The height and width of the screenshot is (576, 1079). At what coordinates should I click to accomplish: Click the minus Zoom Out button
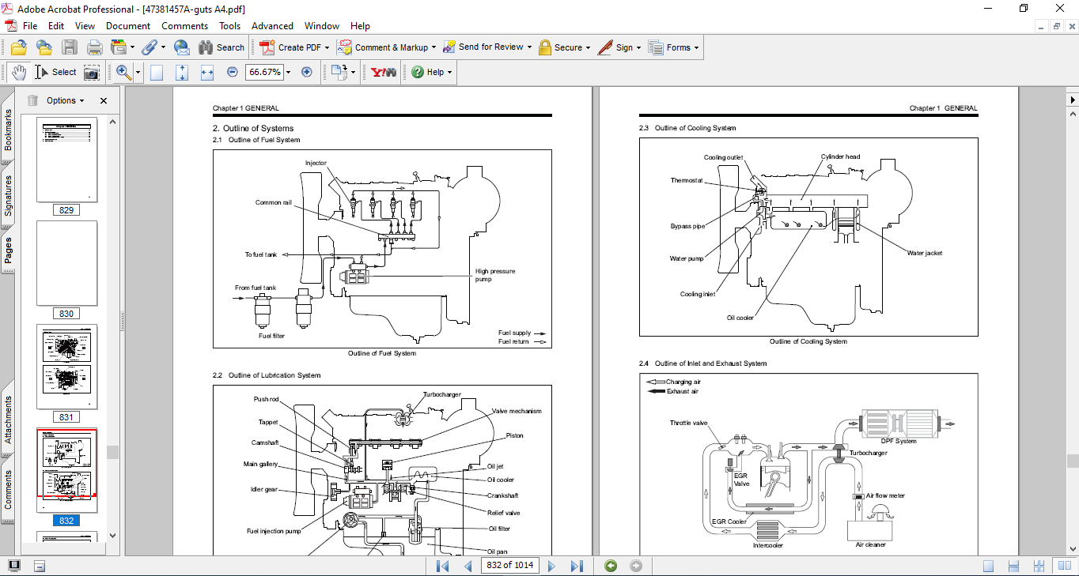[x=233, y=72]
